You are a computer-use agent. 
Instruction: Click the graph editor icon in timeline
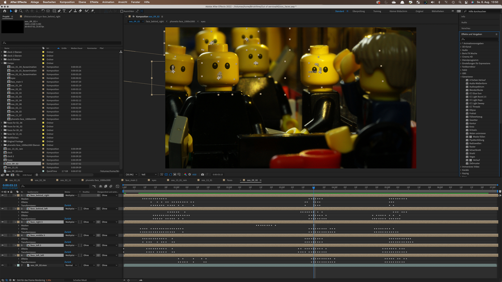click(117, 186)
